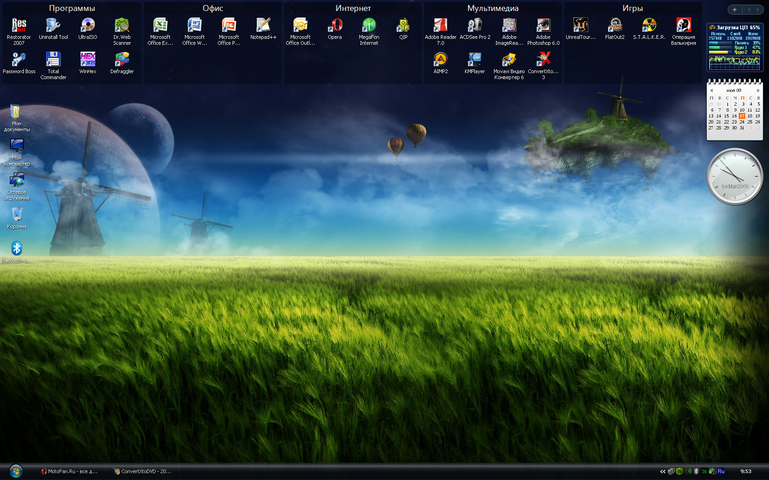Go to previous calendar month arrow
The image size is (769, 480).
711,91
